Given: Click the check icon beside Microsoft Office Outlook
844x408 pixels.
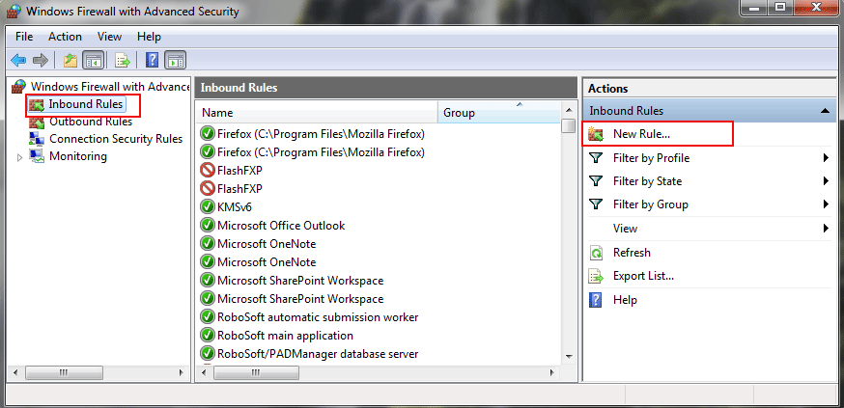Looking at the screenshot, I should 208,226.
